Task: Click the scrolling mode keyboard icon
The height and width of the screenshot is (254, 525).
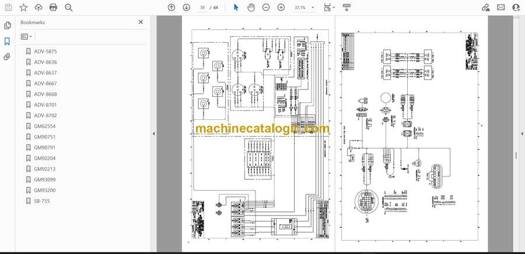Action: pyautogui.click(x=346, y=8)
